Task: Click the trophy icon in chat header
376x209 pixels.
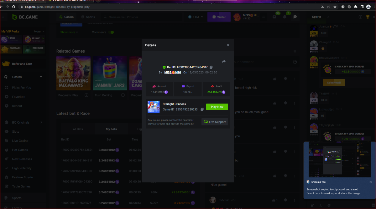Action: tap(368, 17)
